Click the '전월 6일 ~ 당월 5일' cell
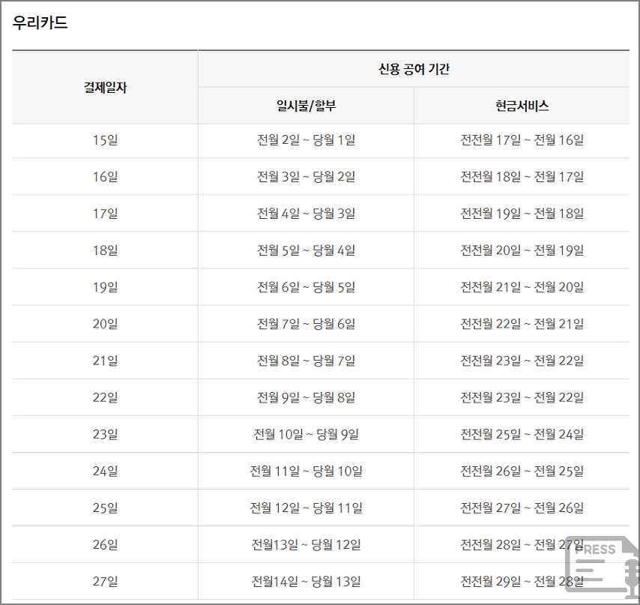 coord(306,287)
